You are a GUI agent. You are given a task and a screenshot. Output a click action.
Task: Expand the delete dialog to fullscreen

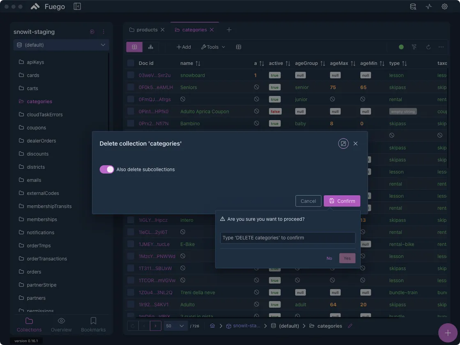pyautogui.click(x=343, y=143)
